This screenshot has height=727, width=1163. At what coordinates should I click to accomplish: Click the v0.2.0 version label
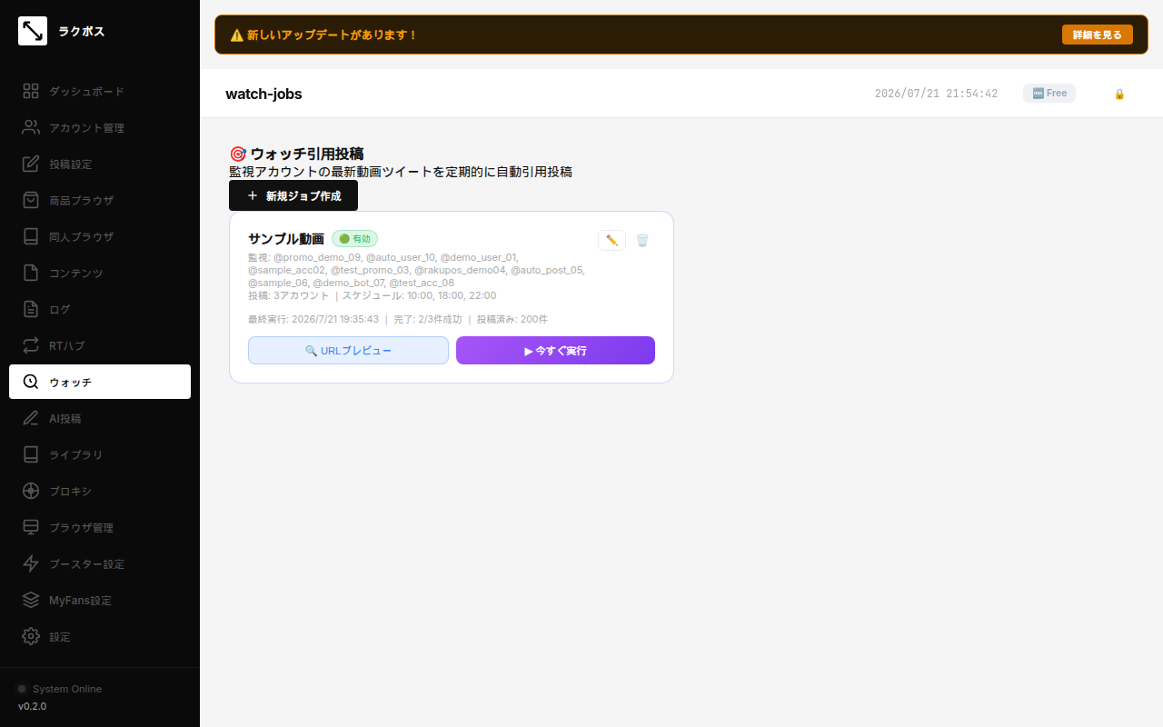coord(32,706)
